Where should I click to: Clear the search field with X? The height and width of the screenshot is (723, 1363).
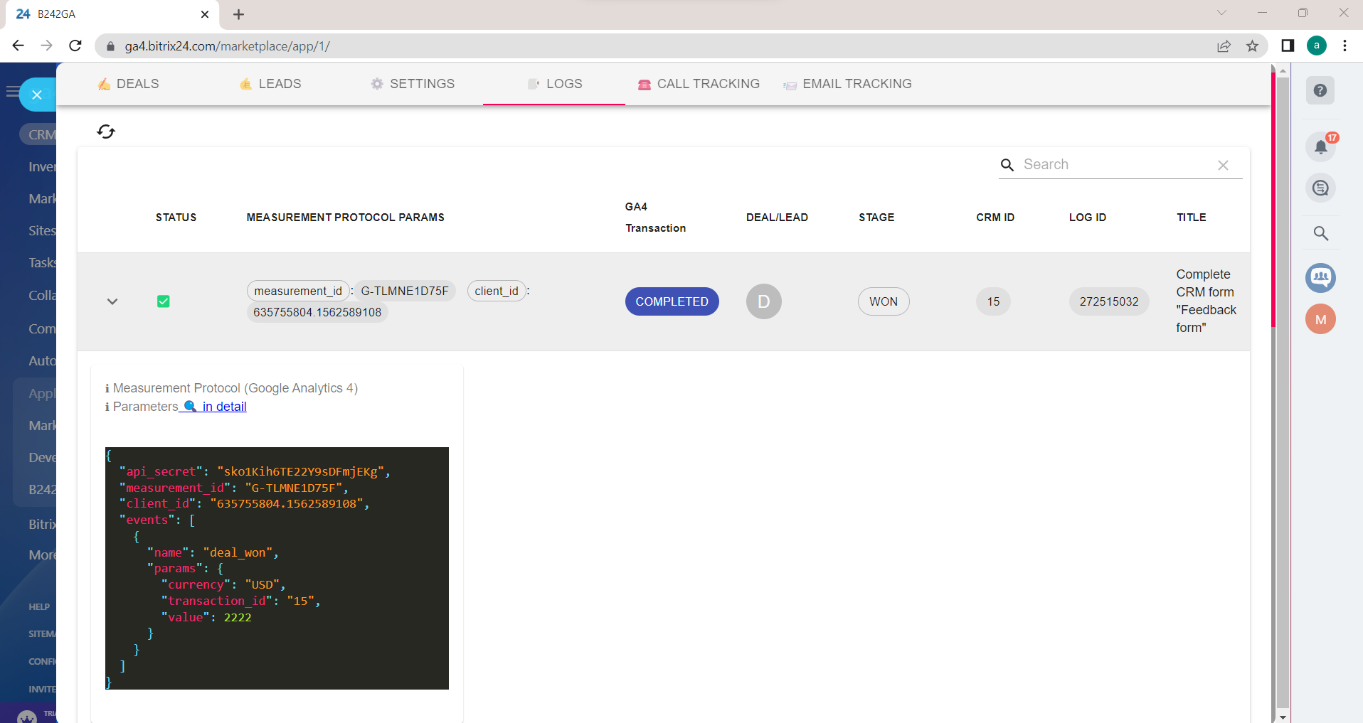click(1223, 165)
